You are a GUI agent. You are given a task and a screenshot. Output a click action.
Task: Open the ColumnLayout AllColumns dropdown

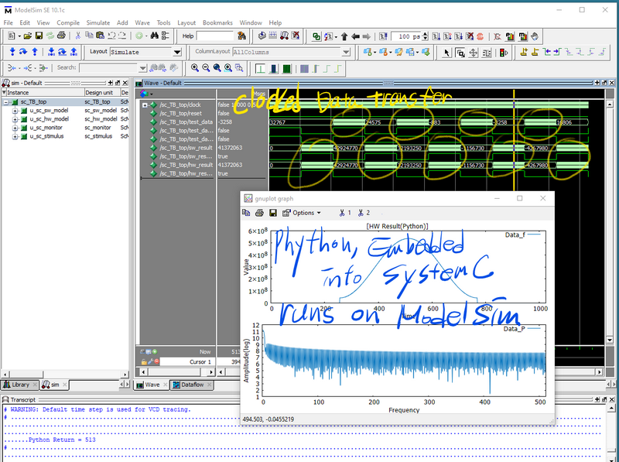pos(346,52)
